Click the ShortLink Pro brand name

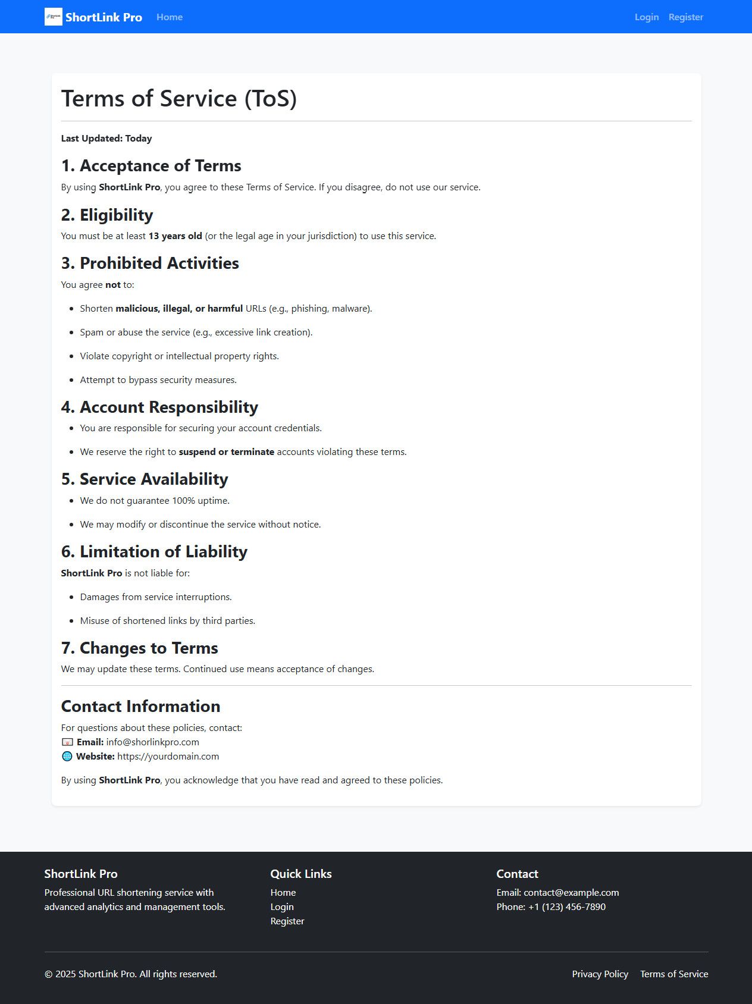tap(104, 17)
